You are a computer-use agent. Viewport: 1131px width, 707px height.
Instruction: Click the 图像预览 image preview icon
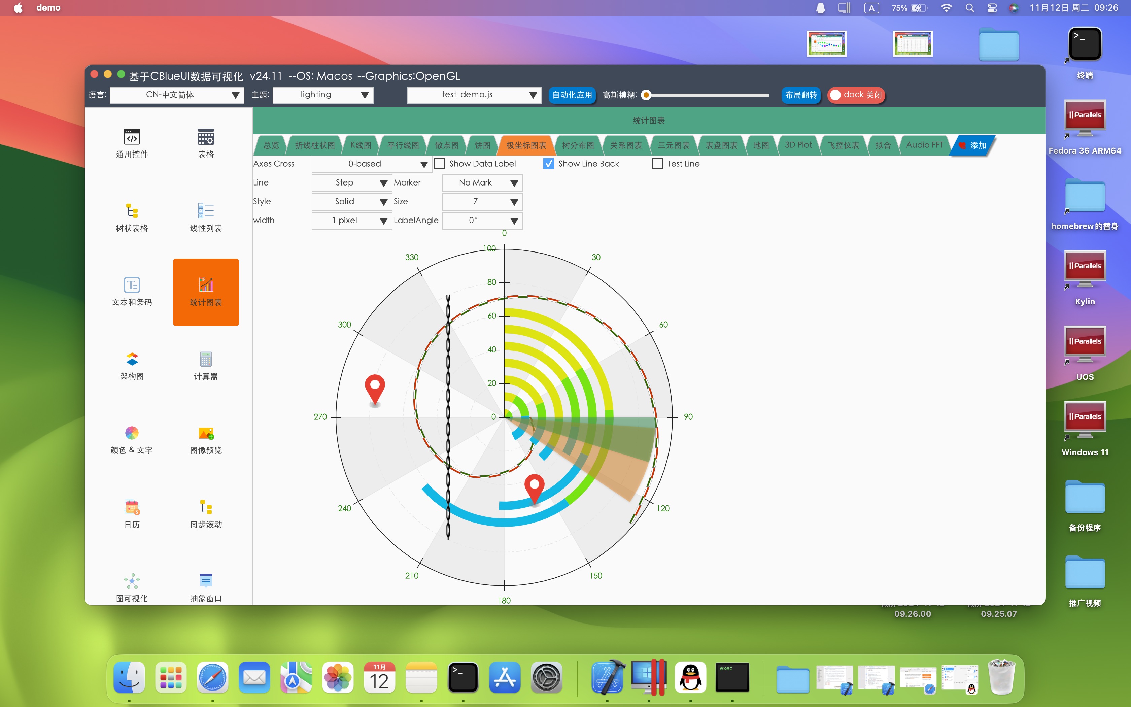click(206, 434)
